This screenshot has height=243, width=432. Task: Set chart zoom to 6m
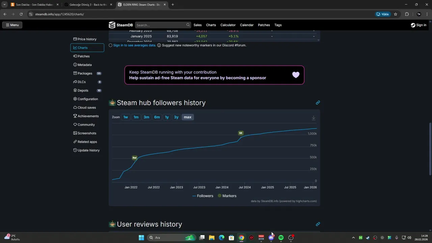(x=157, y=117)
